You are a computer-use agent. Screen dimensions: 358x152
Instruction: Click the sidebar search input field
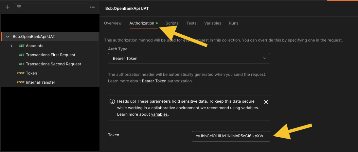coord(50,7)
